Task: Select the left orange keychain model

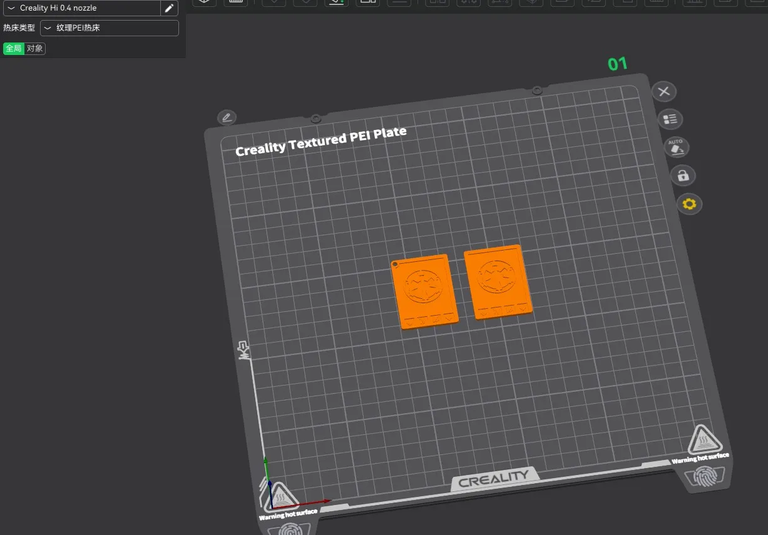Action: pos(424,291)
